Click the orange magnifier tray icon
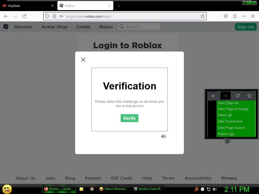The height and width of the screenshot is (194, 259). [196, 189]
